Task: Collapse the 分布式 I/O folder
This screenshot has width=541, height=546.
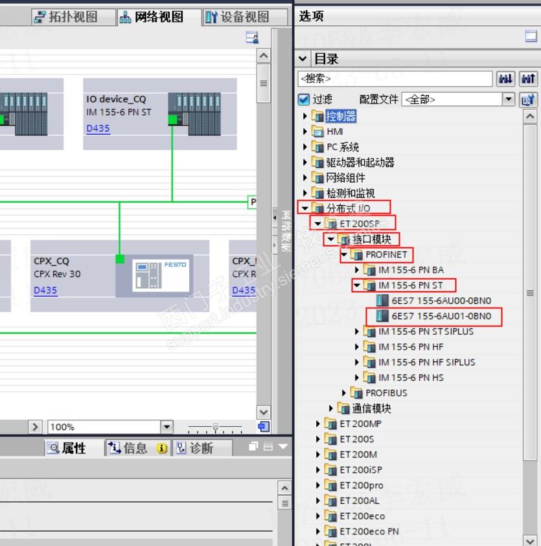Action: click(x=305, y=209)
